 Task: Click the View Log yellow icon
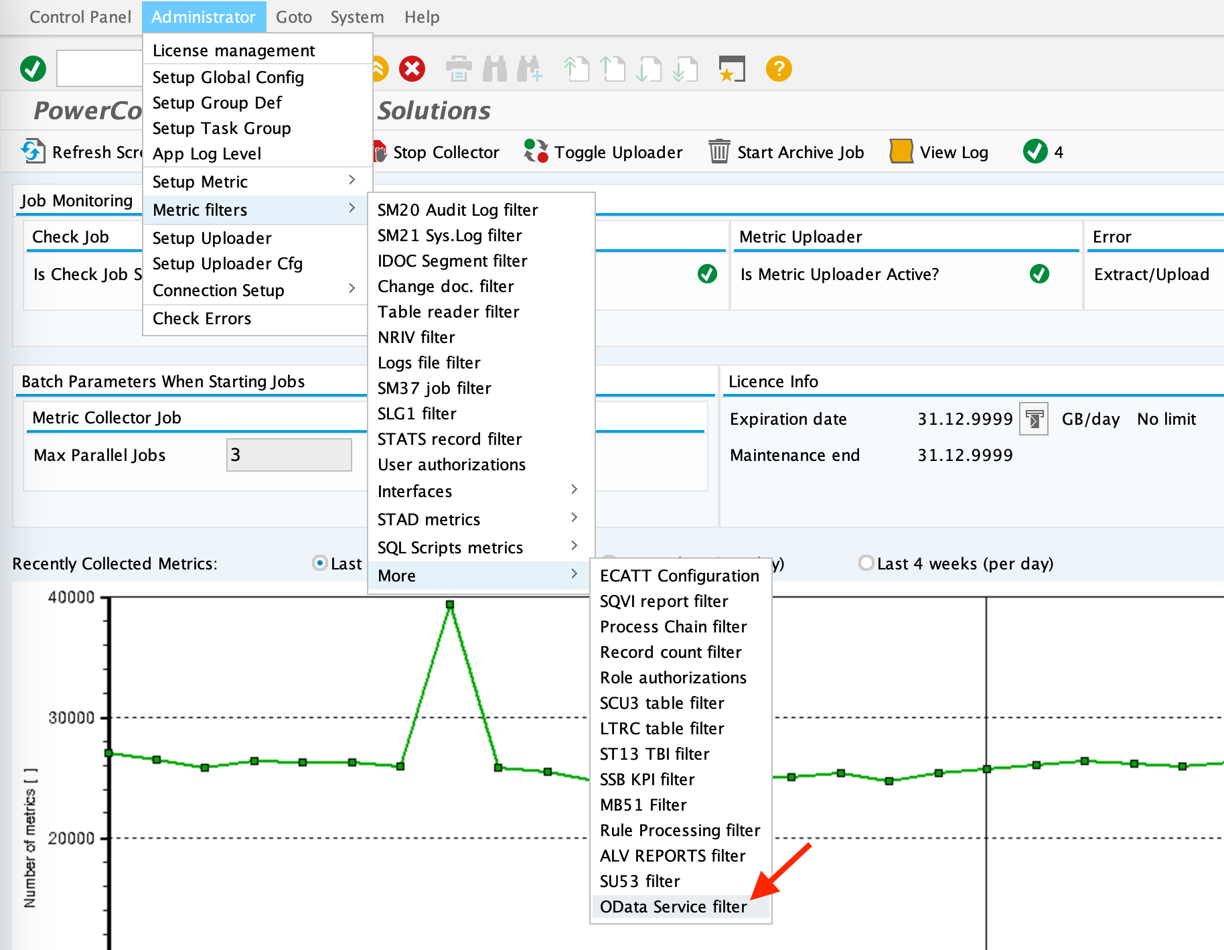(x=901, y=151)
